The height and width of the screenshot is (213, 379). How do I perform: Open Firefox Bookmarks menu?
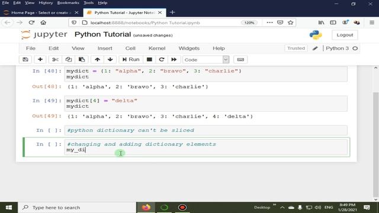pos(68,3)
